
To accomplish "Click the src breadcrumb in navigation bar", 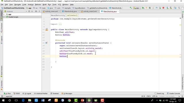I will [36, 8].
